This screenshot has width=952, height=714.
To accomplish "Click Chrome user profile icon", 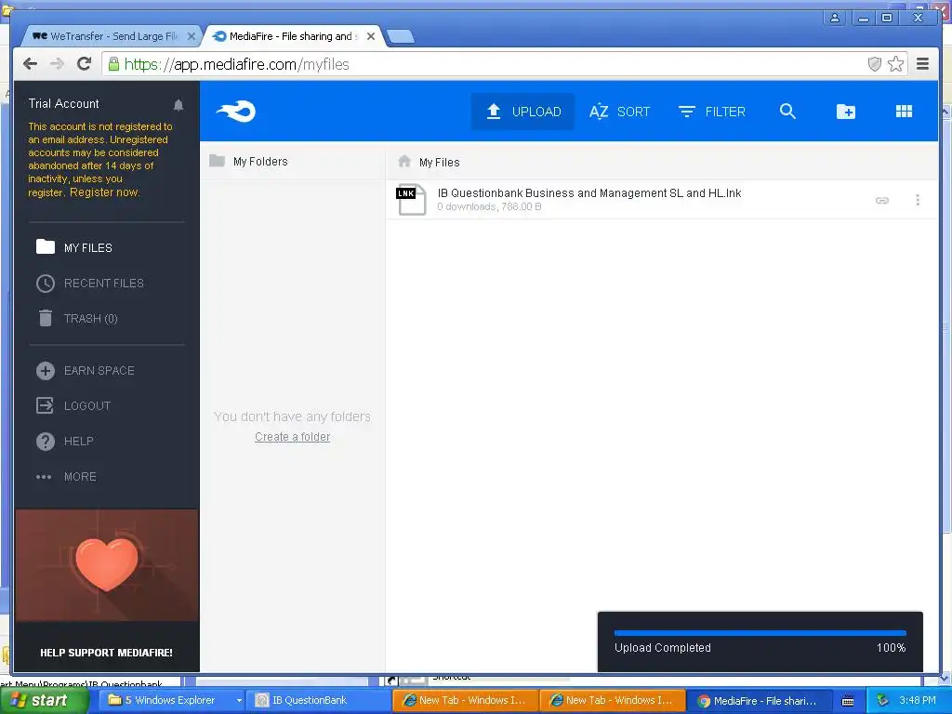I will (x=835, y=18).
